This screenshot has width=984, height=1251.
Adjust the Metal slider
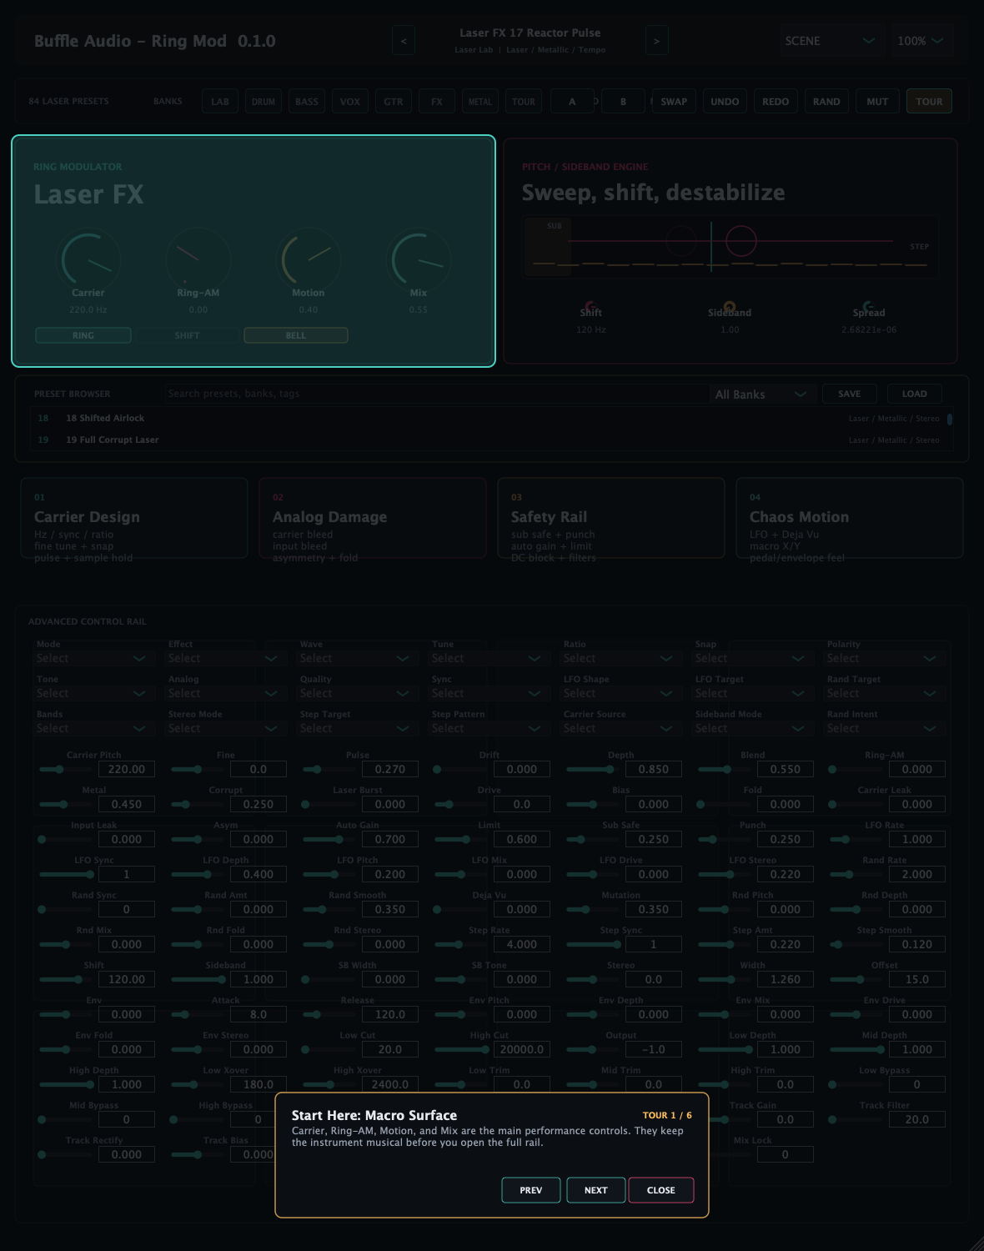coord(66,804)
